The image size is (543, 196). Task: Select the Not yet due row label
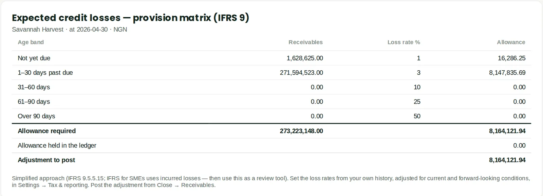click(34, 58)
